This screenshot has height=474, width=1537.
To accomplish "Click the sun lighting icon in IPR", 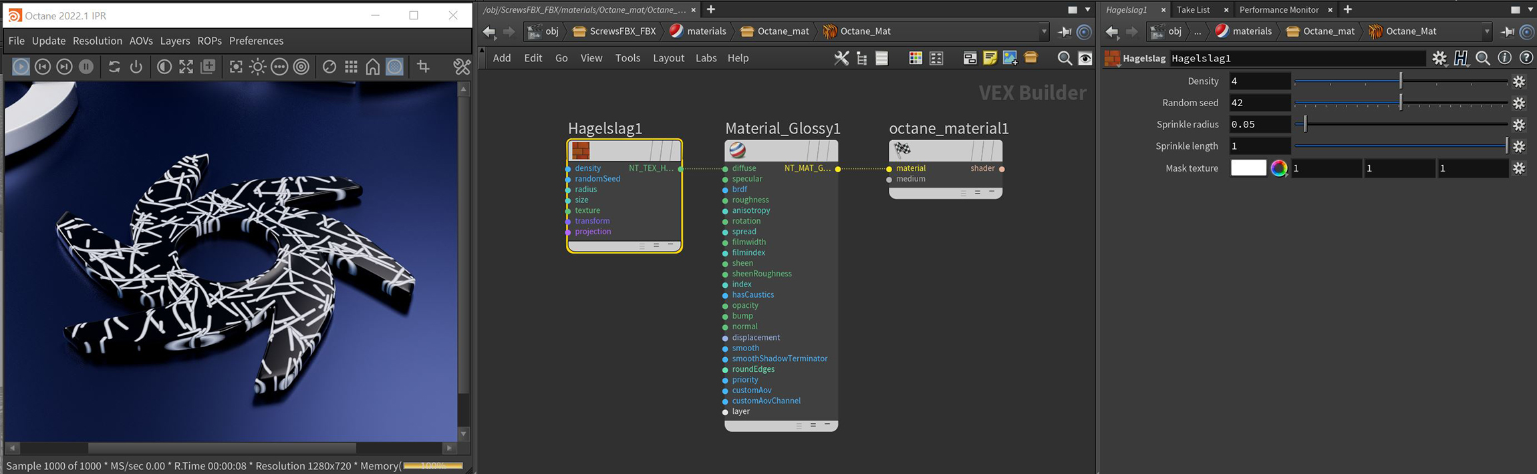I will (x=257, y=67).
